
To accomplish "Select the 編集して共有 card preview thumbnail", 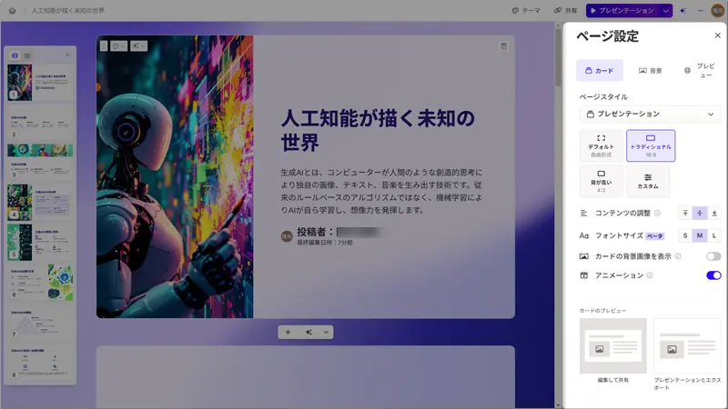I will pos(613,346).
